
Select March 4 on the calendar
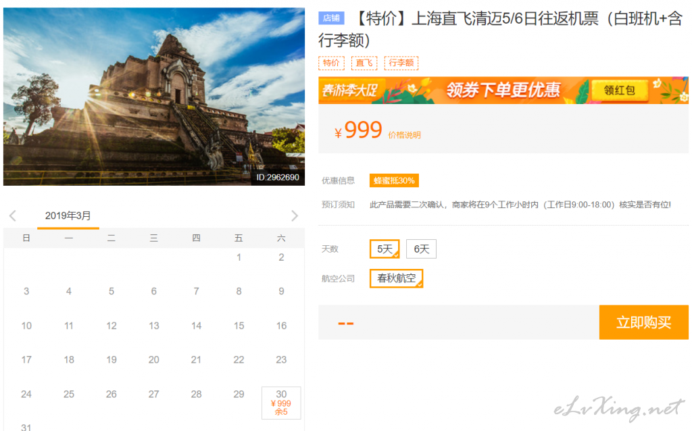coord(69,292)
